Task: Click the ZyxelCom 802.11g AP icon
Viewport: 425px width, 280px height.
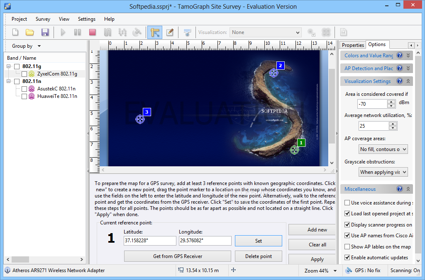Action: [x=32, y=74]
